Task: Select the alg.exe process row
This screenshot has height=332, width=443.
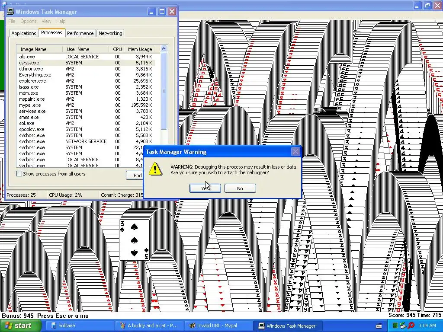Action: click(86, 57)
